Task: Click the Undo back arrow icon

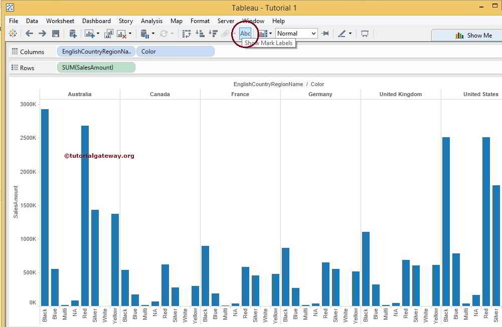Action: click(29, 34)
